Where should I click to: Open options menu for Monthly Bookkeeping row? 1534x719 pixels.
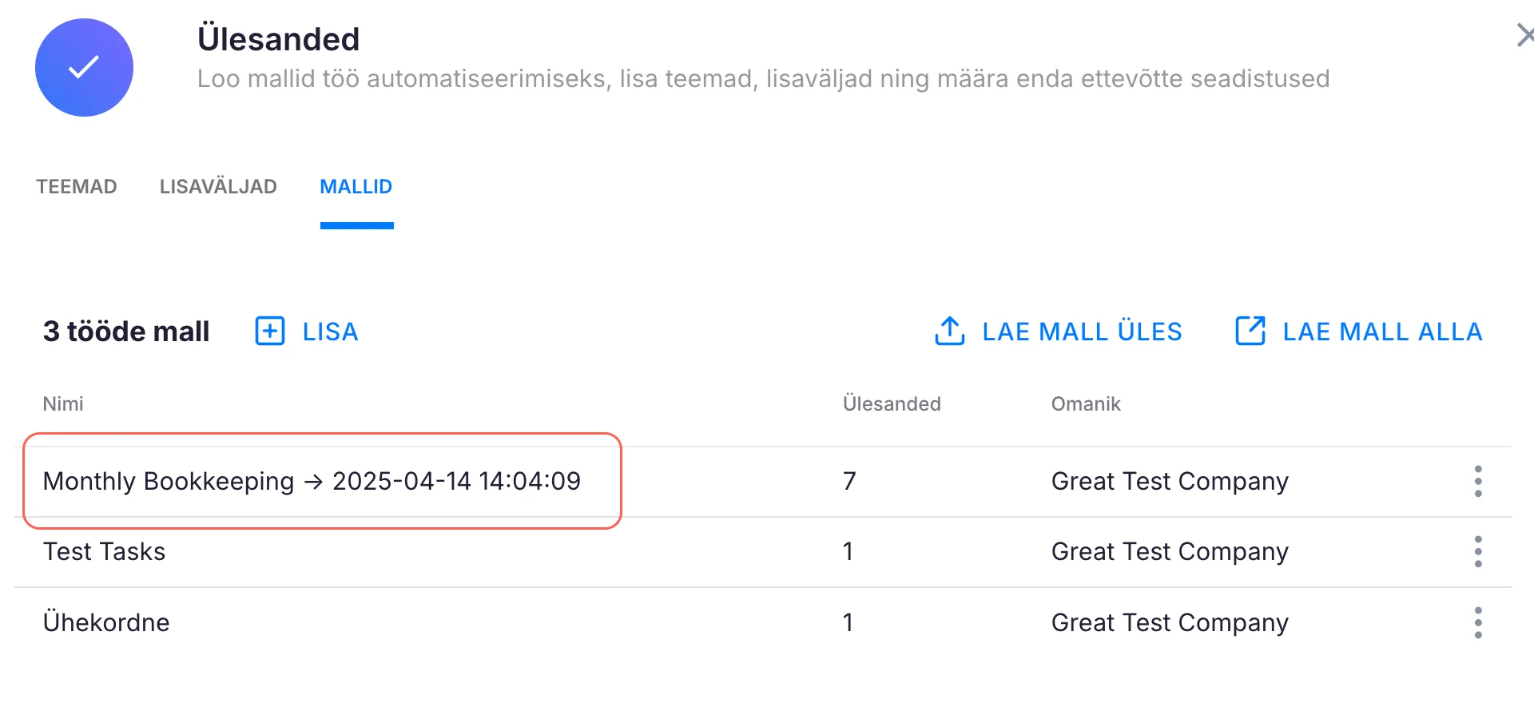1478,481
